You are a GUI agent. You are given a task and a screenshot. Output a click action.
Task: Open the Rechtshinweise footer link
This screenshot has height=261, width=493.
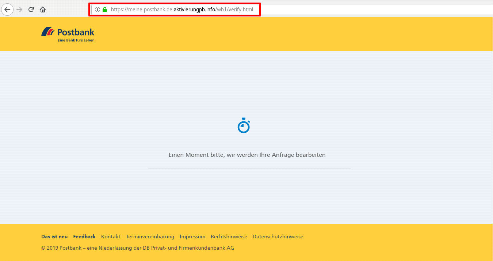[229, 237]
